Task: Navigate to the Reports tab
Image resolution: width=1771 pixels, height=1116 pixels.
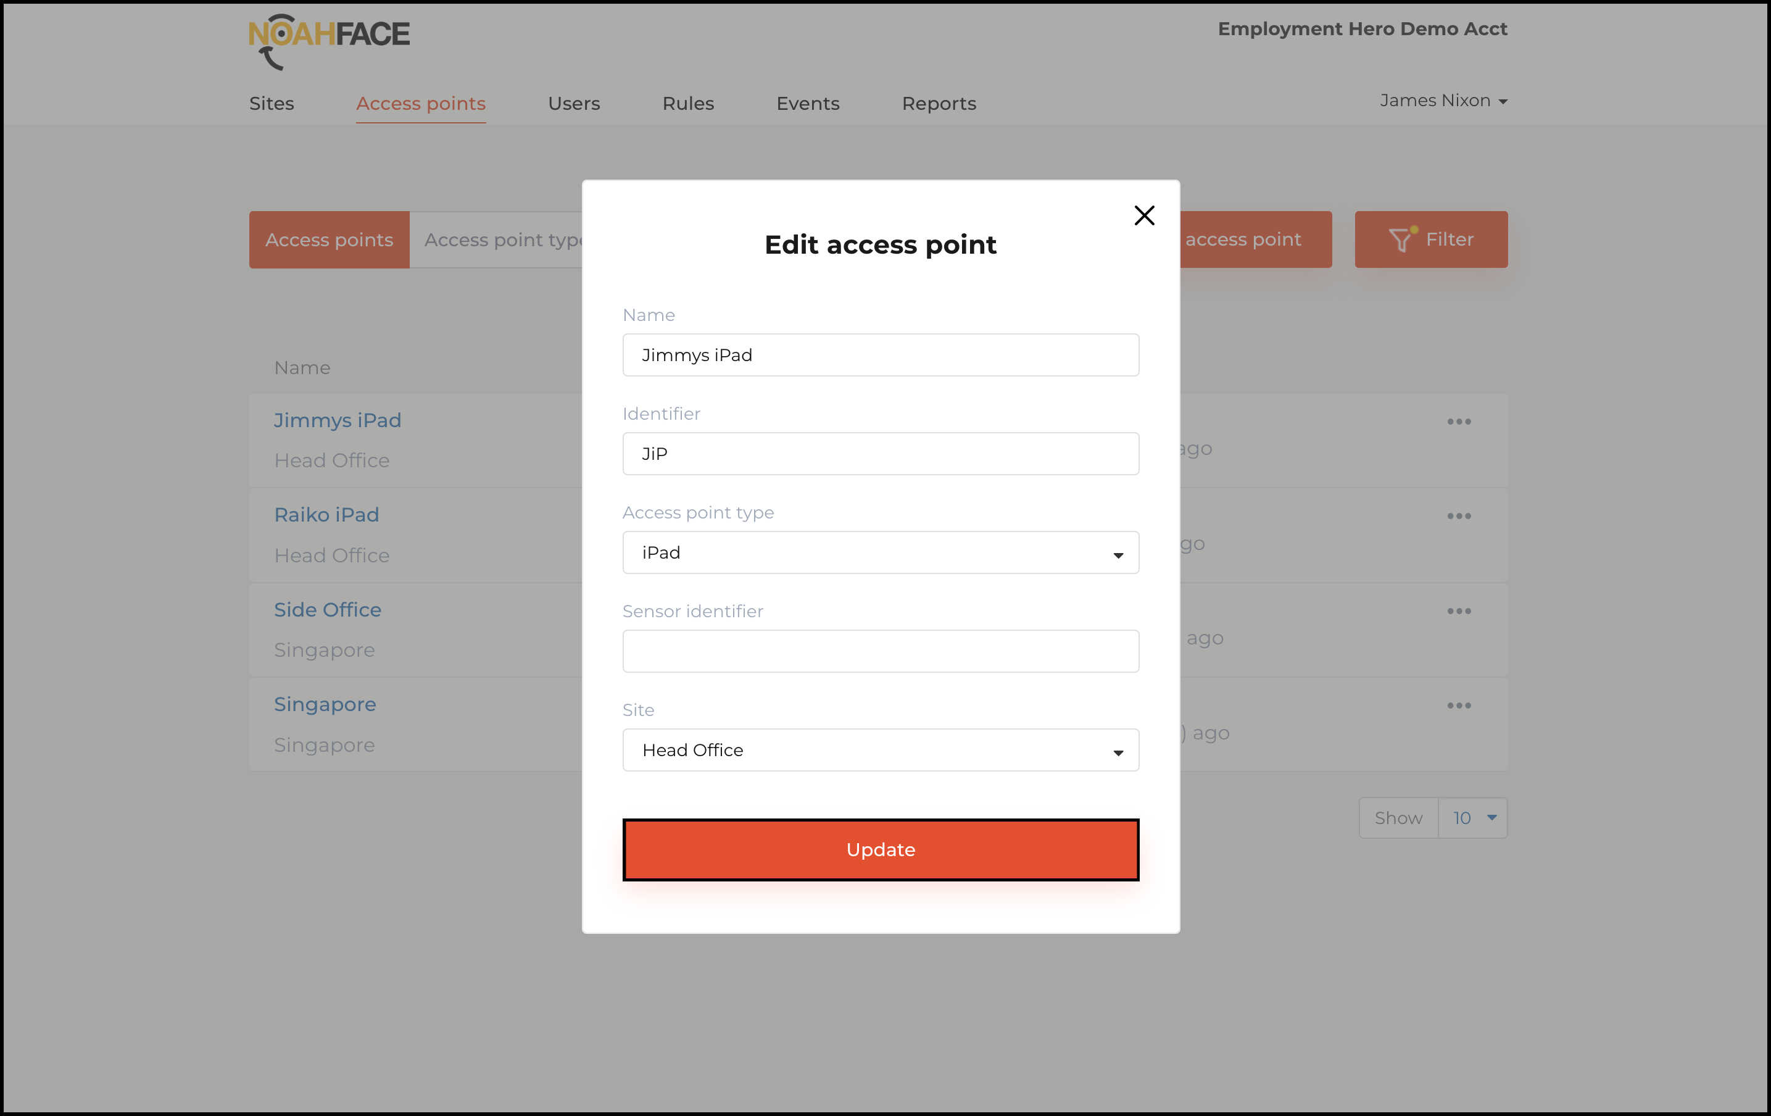Action: coord(939,104)
